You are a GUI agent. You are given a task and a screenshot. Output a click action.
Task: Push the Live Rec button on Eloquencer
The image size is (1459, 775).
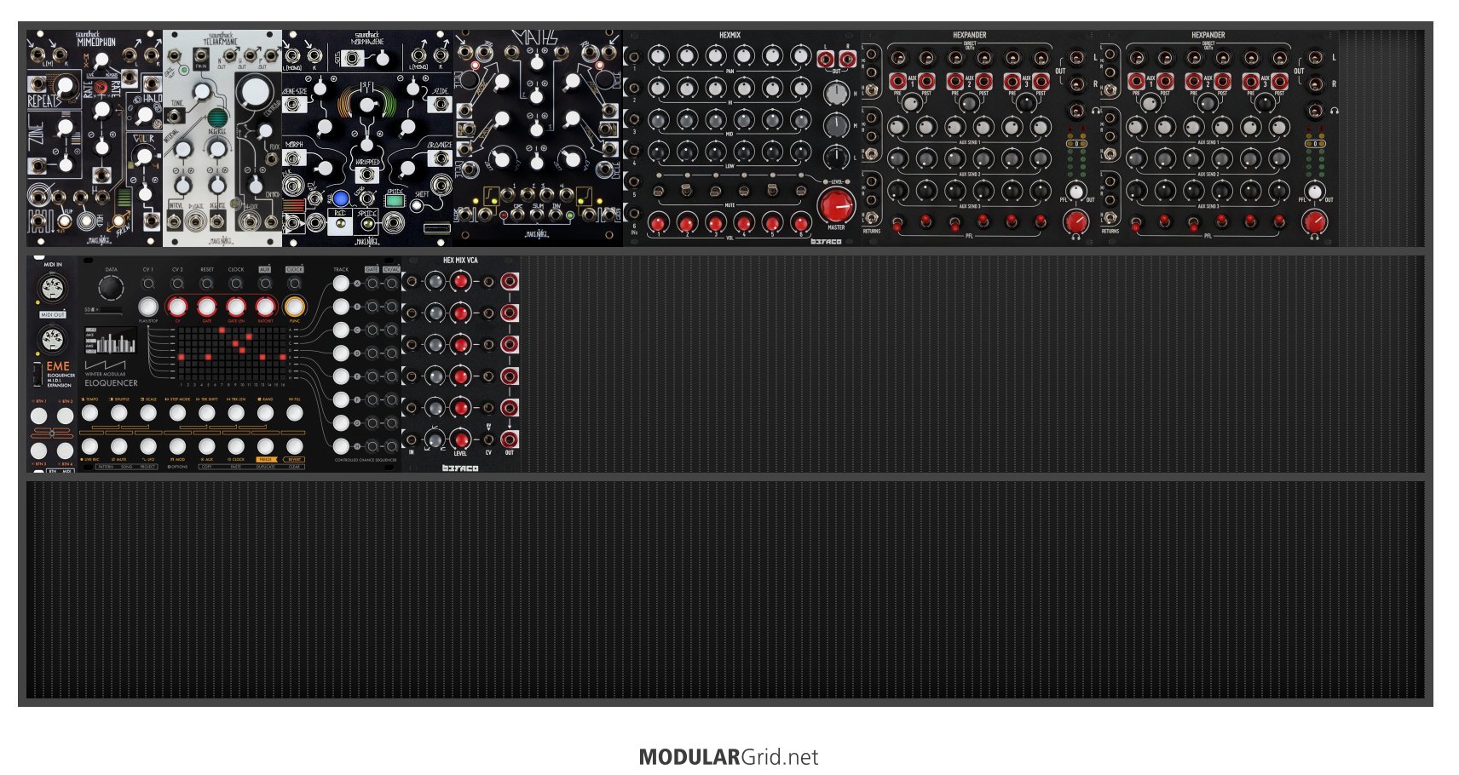click(x=89, y=446)
